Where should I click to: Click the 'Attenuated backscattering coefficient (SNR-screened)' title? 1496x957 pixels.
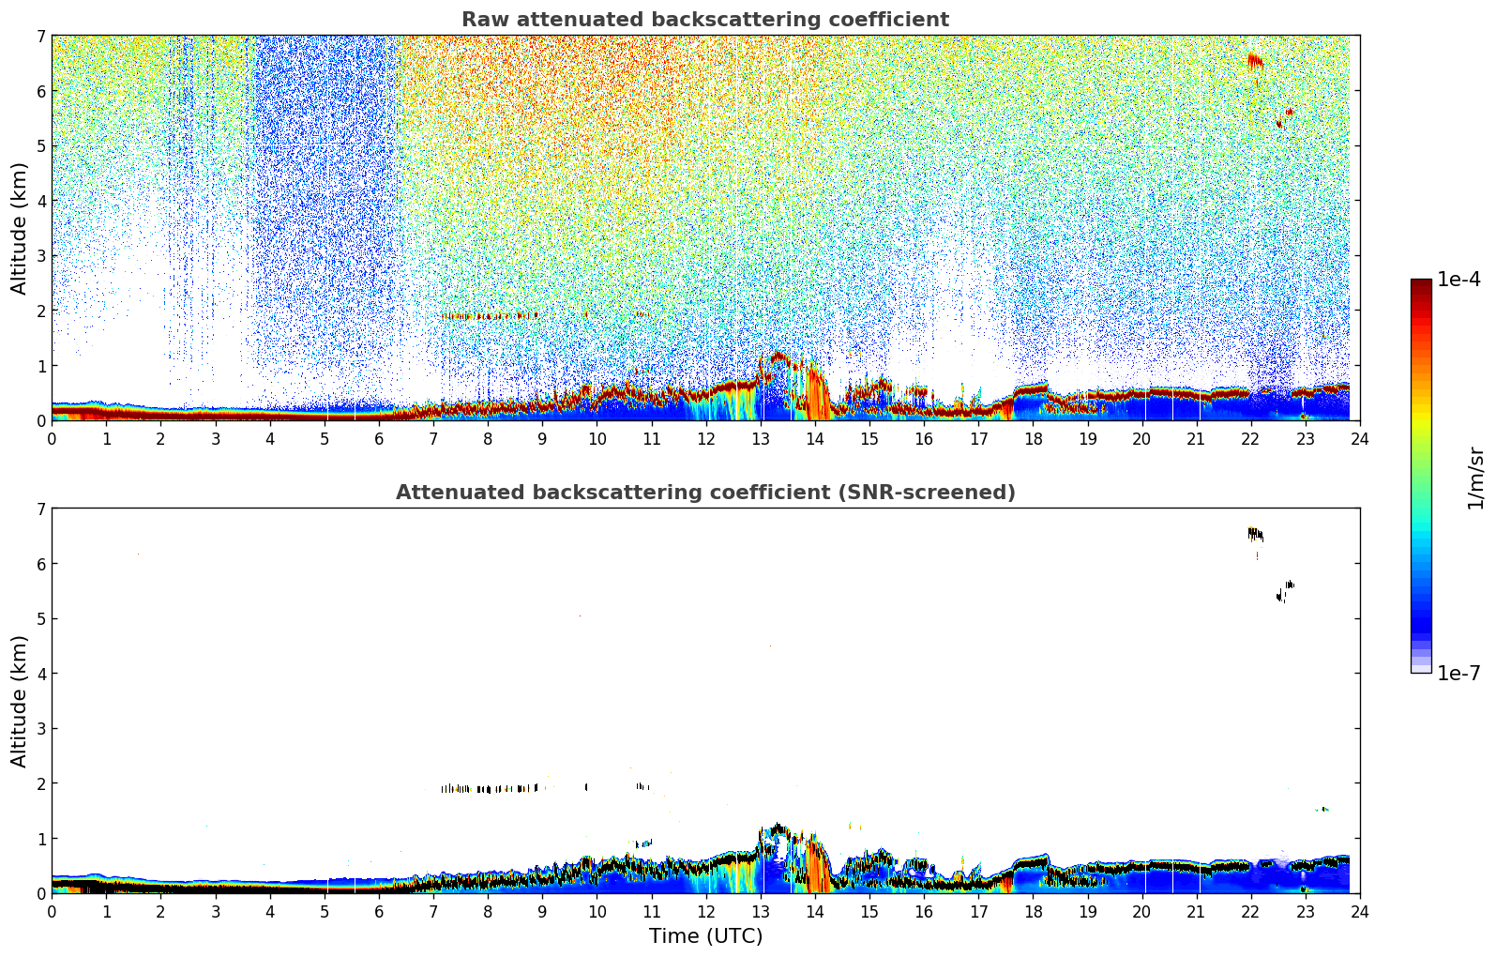click(x=705, y=493)
